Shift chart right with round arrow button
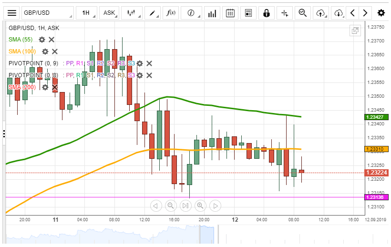The height and width of the screenshot is (247, 391). [215, 206]
